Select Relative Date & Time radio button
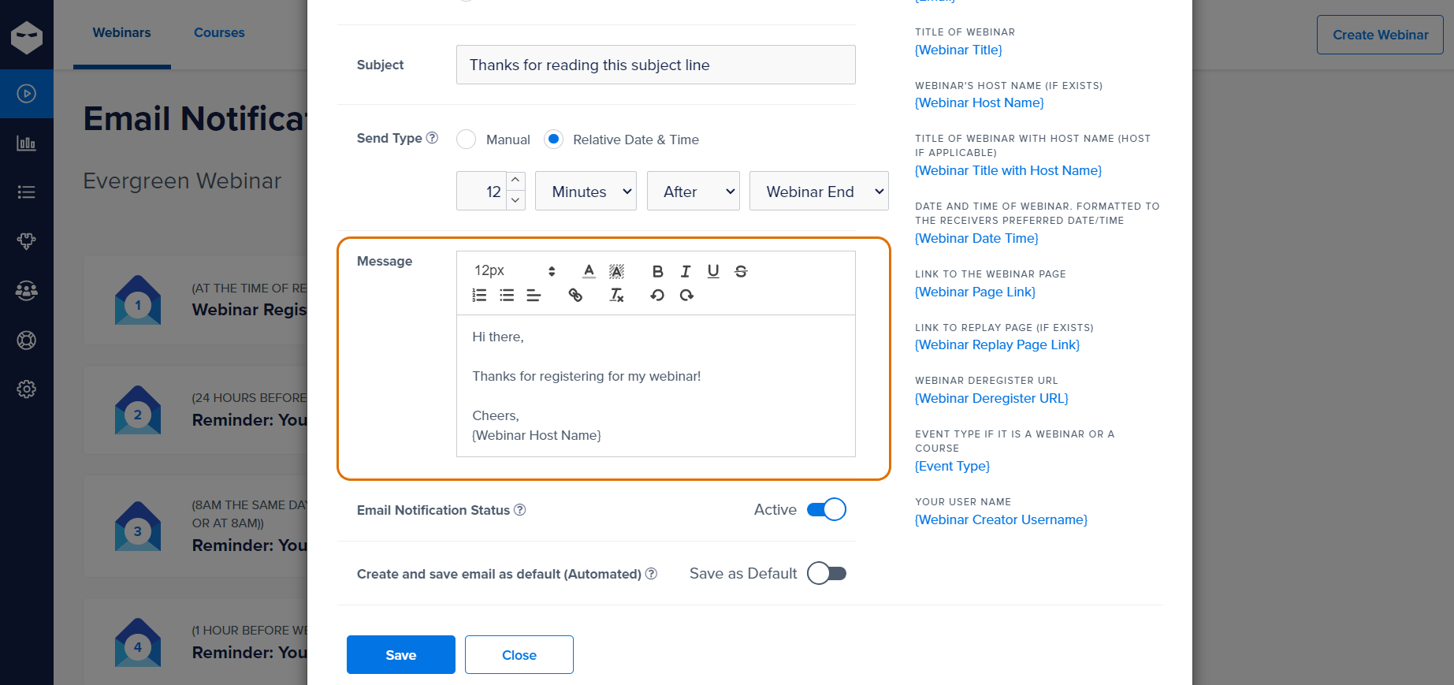The height and width of the screenshot is (685, 1454). [x=554, y=140]
